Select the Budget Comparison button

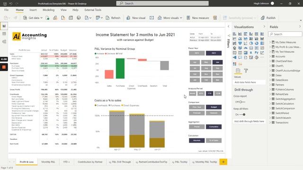point(214,107)
